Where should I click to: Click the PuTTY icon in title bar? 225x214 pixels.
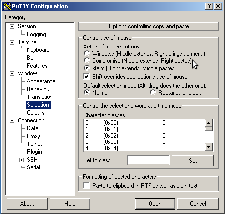[7, 6]
